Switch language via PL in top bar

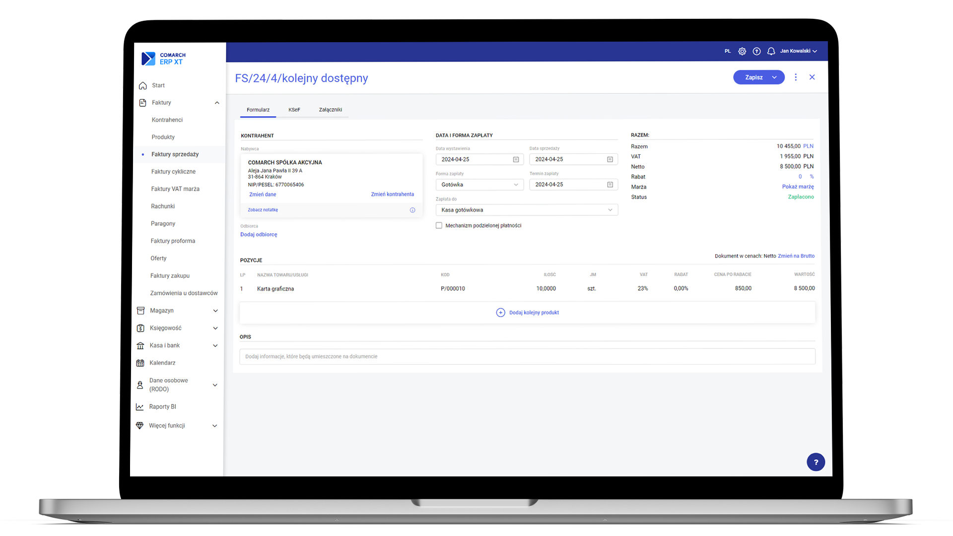pyautogui.click(x=728, y=51)
